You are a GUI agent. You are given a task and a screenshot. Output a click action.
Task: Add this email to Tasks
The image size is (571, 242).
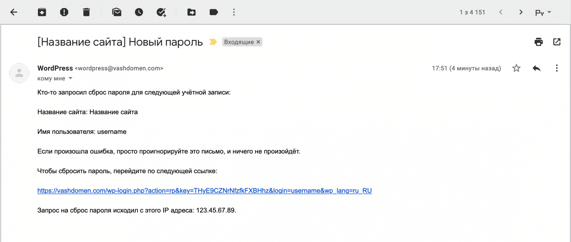click(x=161, y=12)
